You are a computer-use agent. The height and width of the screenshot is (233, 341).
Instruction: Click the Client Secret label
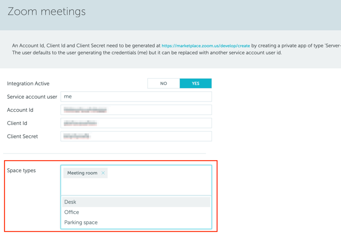pos(22,137)
